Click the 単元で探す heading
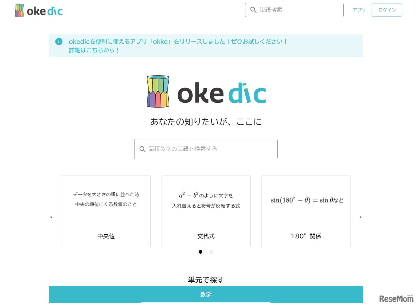 206,280
